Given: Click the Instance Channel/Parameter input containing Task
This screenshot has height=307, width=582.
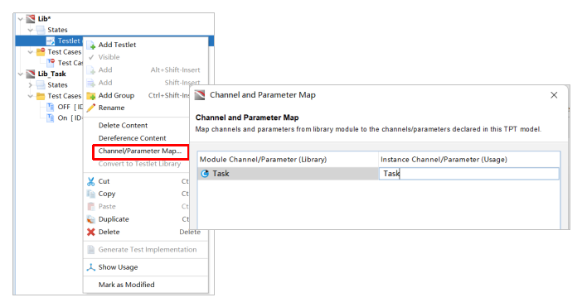Looking at the screenshot, I should 468,174.
